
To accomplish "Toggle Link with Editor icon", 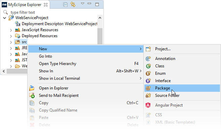I will [x=73, y=4].
